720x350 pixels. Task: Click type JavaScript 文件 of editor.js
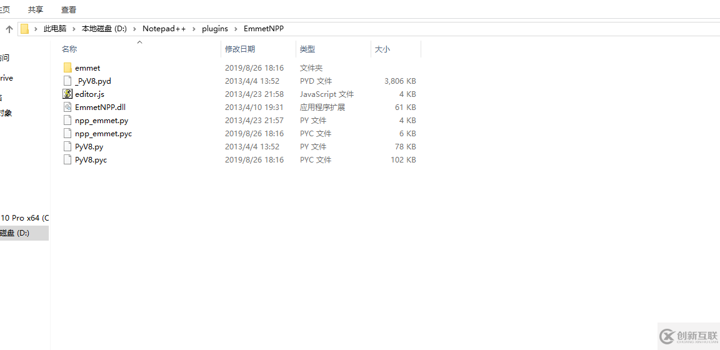[327, 94]
